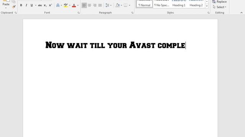245x137 pixels.
Task: Open the Shading dropdown arrow
Action: [121, 5]
